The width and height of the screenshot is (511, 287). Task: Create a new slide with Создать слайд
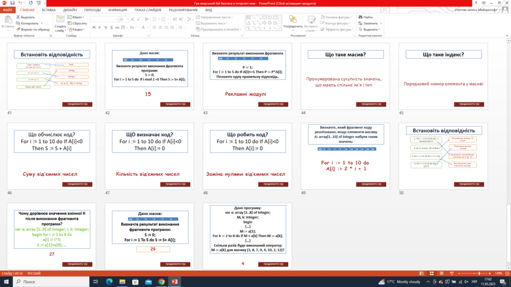coord(60,23)
